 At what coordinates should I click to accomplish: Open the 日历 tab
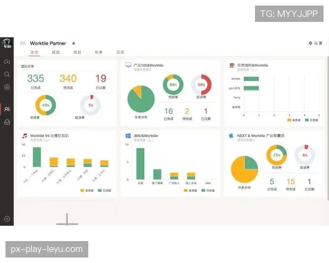coord(120,52)
